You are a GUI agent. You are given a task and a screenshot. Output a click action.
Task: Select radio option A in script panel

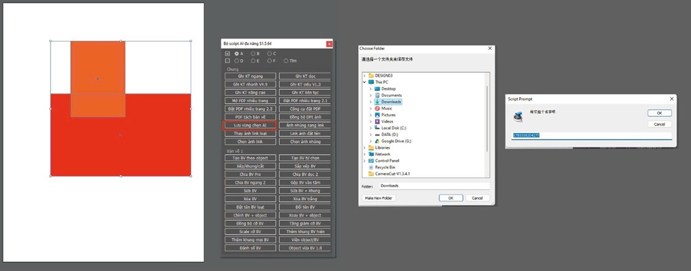237,53
